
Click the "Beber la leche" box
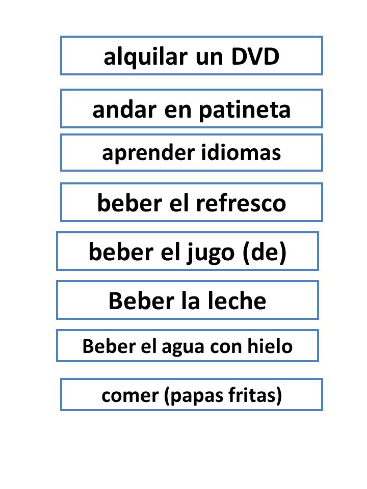[187, 300]
